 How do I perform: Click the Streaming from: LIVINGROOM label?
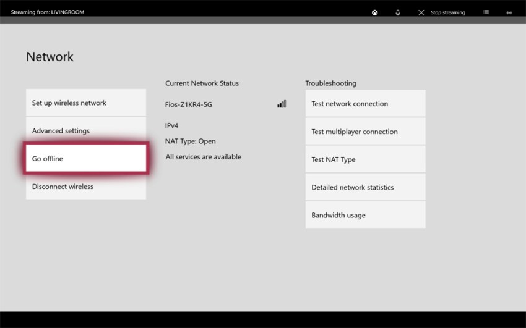pyautogui.click(x=47, y=12)
